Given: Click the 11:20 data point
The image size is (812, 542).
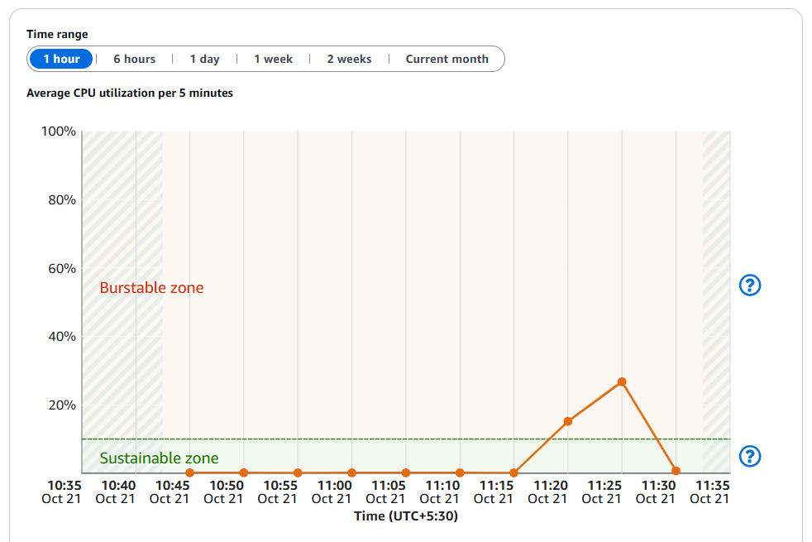Looking at the screenshot, I should point(568,421).
